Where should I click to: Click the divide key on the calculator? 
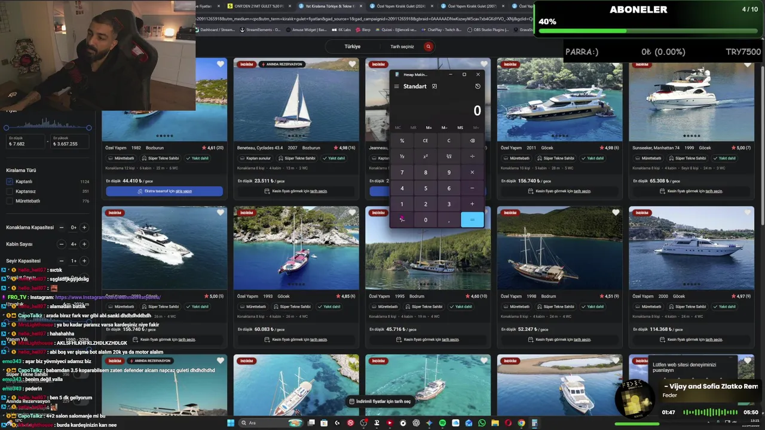point(472,156)
